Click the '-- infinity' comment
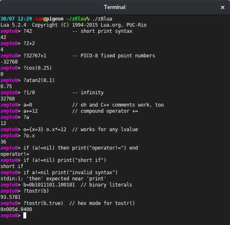Viewport: 230px width, 225px height. 88,93
